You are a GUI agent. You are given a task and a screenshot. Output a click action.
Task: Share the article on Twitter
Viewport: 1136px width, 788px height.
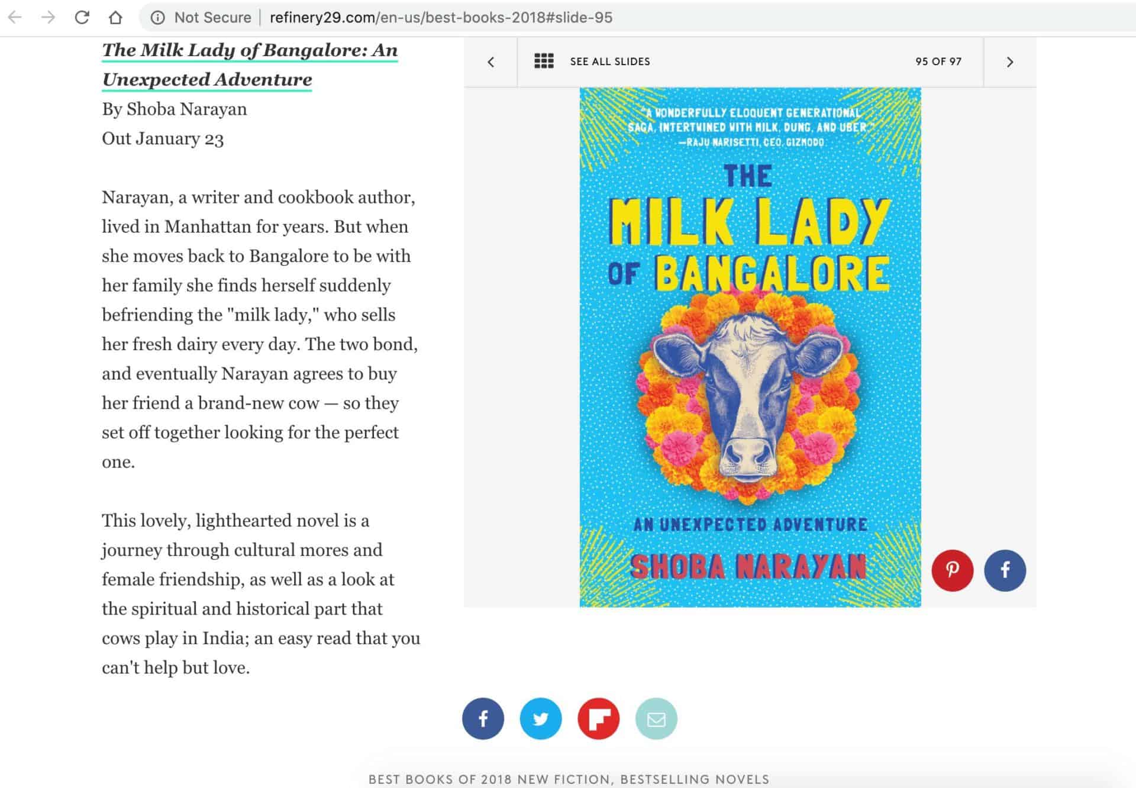point(540,719)
